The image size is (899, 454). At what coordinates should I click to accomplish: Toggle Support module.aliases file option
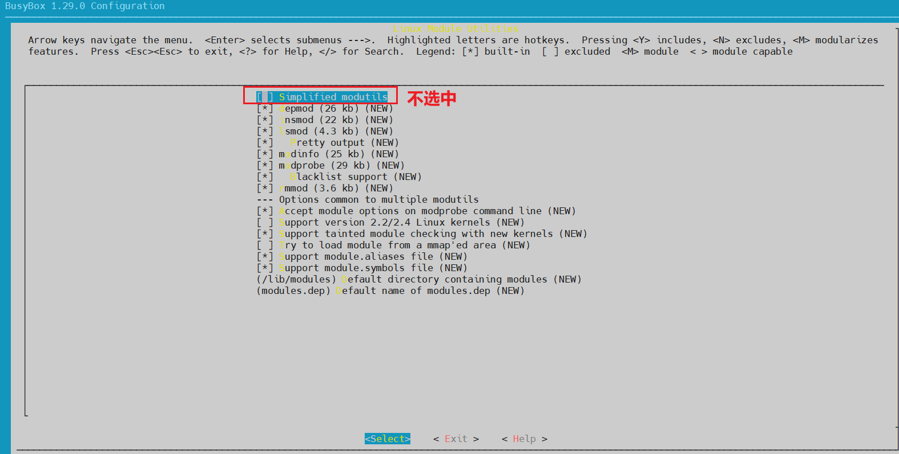(x=362, y=256)
